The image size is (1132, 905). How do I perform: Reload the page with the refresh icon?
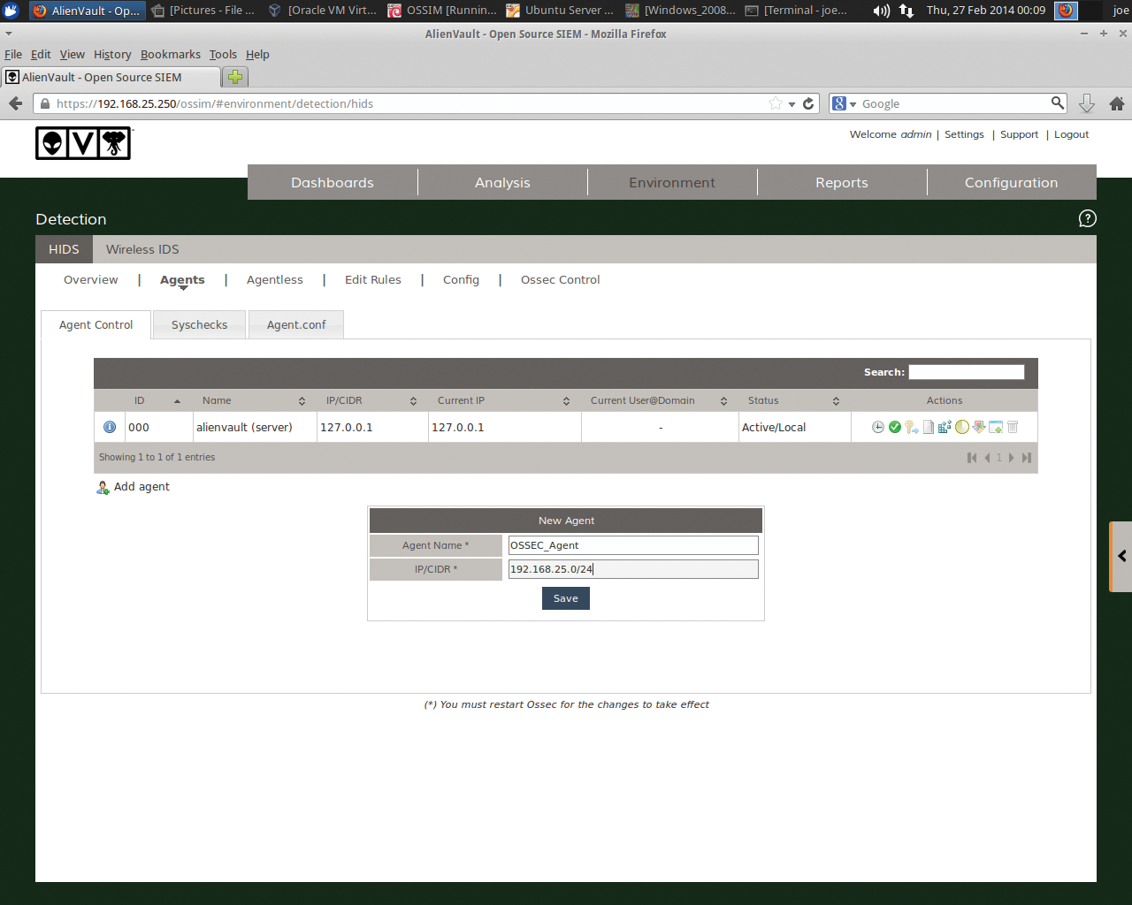(808, 103)
